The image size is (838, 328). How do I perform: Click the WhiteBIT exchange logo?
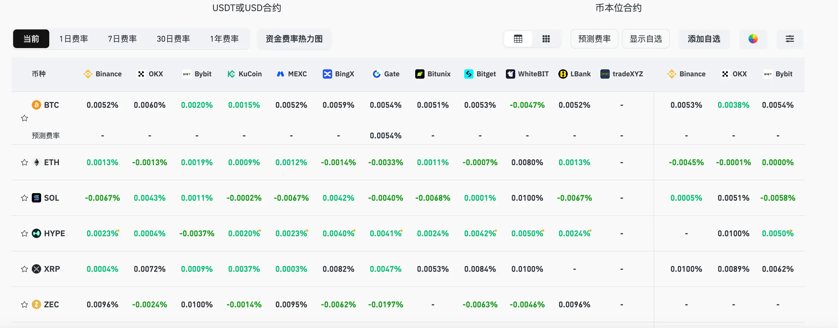(511, 74)
